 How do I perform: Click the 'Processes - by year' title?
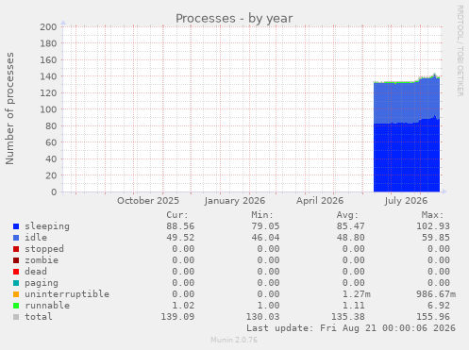point(234,19)
